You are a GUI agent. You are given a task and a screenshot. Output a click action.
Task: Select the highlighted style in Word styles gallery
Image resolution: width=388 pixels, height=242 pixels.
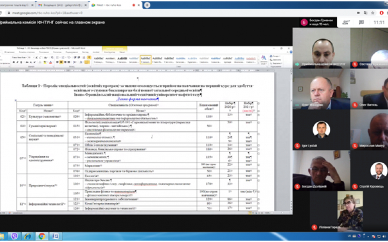point(145,60)
